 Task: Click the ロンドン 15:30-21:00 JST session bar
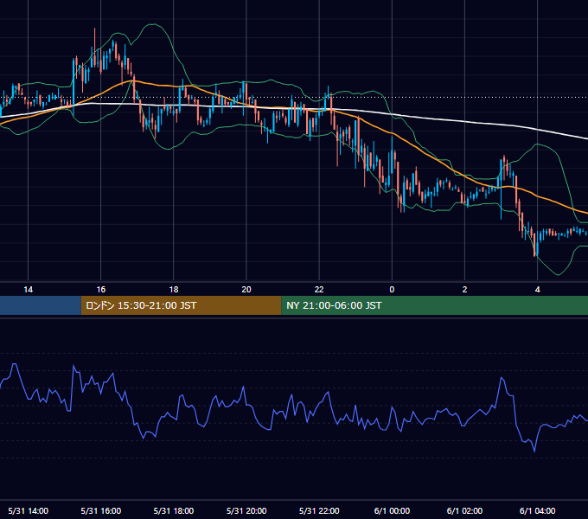[x=181, y=305]
